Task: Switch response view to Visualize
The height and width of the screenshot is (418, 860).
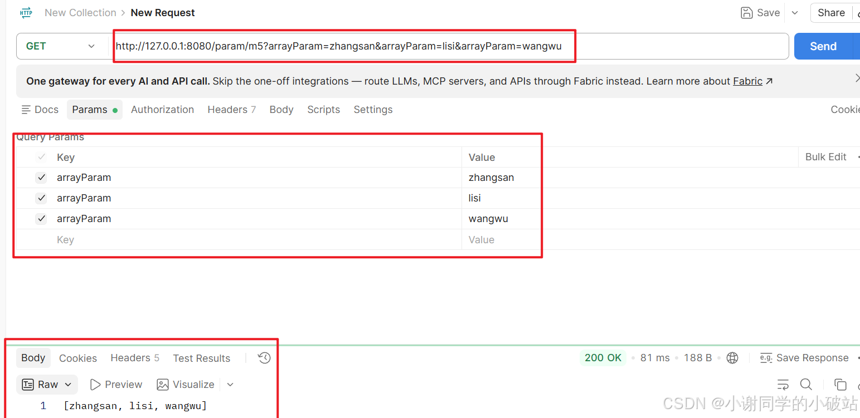Action: 186,385
